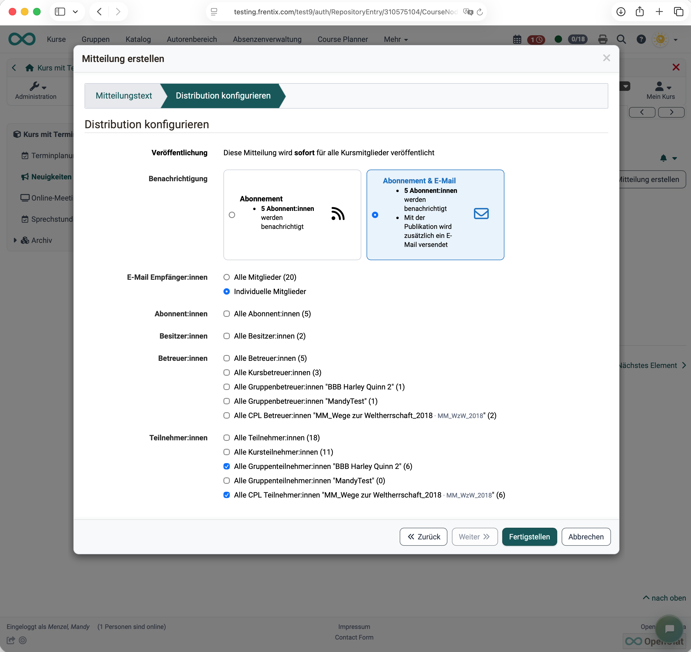Image resolution: width=691 pixels, height=652 pixels.
Task: Check Alle Besitzer:innen (2) checkbox
Action: coord(226,336)
